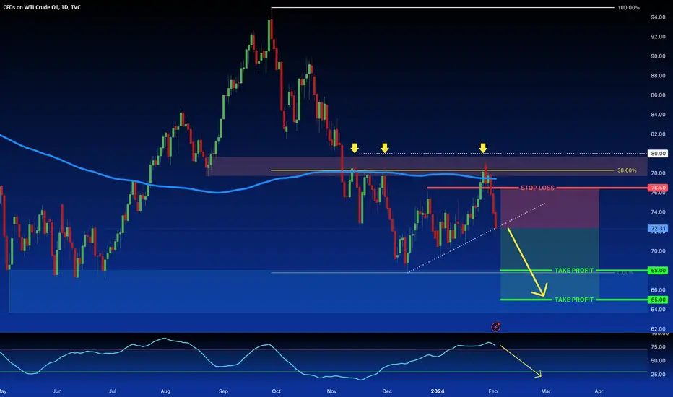
Task: Click the 75.00 oscillator axis label
Action: click(658, 346)
